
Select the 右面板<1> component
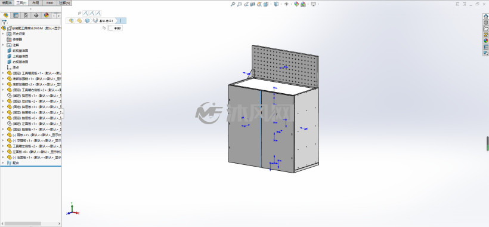35,157
